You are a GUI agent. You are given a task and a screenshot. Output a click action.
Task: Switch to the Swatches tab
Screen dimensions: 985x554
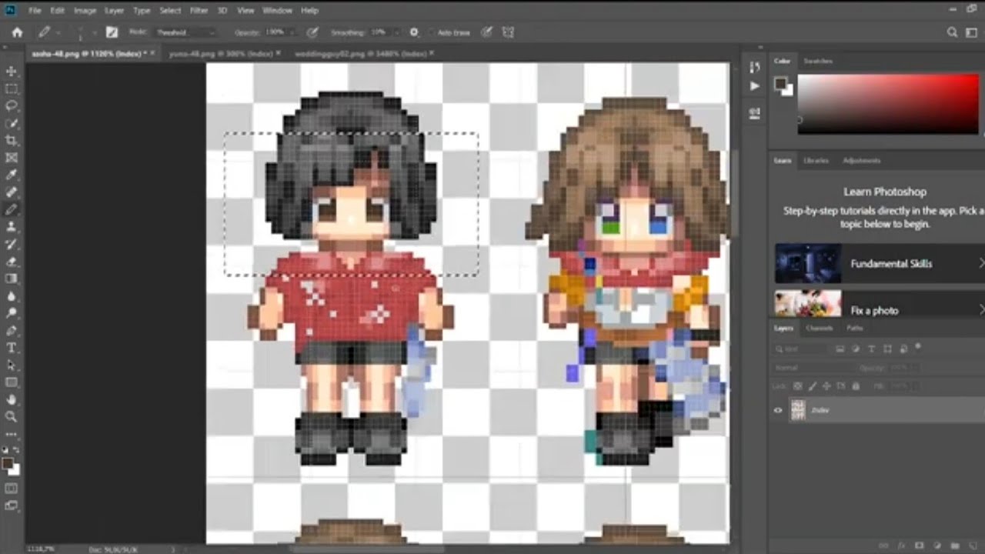817,61
